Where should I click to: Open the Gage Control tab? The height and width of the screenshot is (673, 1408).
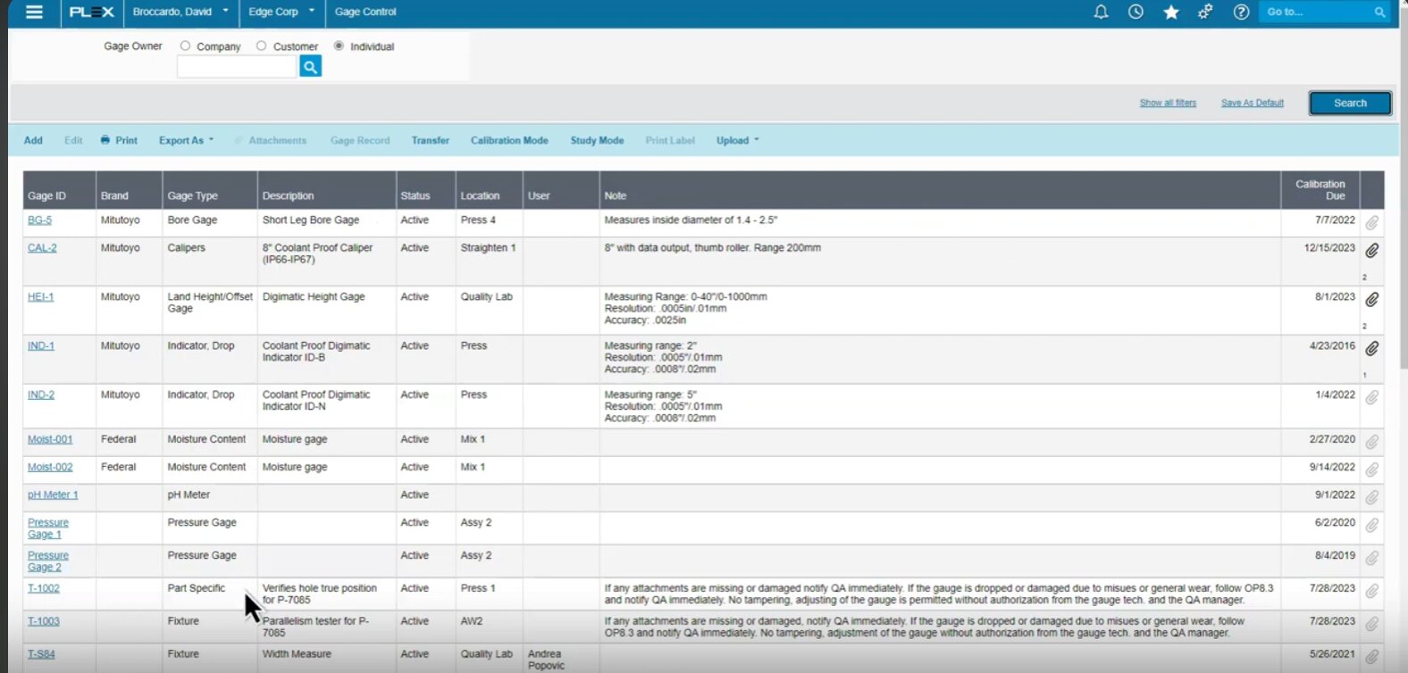coord(365,12)
